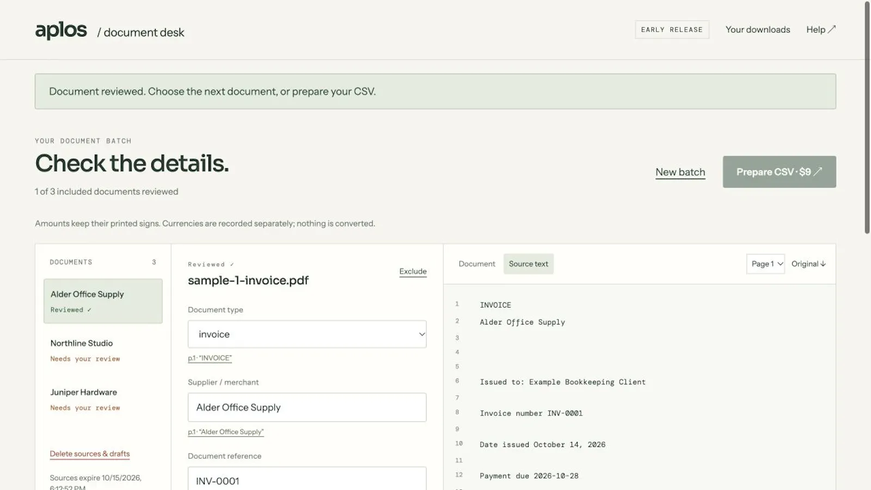Viewport: 871px width, 490px height.
Task: Edit the Document reference field
Action: [x=307, y=479]
